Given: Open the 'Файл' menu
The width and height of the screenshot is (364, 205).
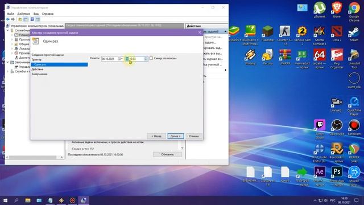Looking at the screenshot, I should point(10,14).
